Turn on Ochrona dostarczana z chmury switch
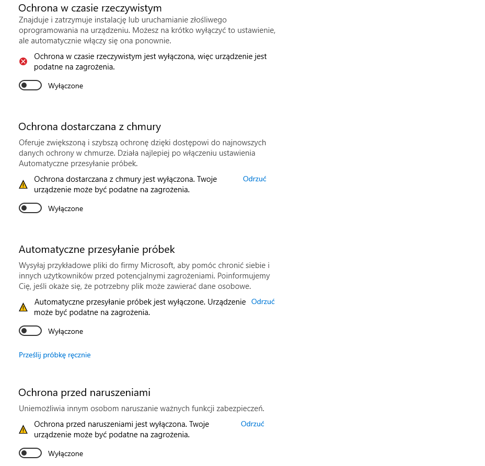 (x=30, y=208)
